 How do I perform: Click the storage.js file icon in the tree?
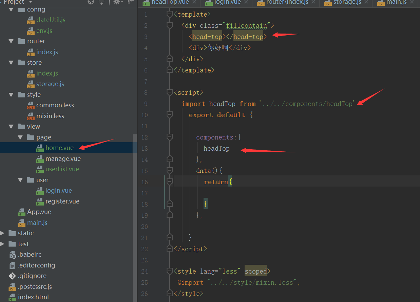pyautogui.click(x=31, y=84)
